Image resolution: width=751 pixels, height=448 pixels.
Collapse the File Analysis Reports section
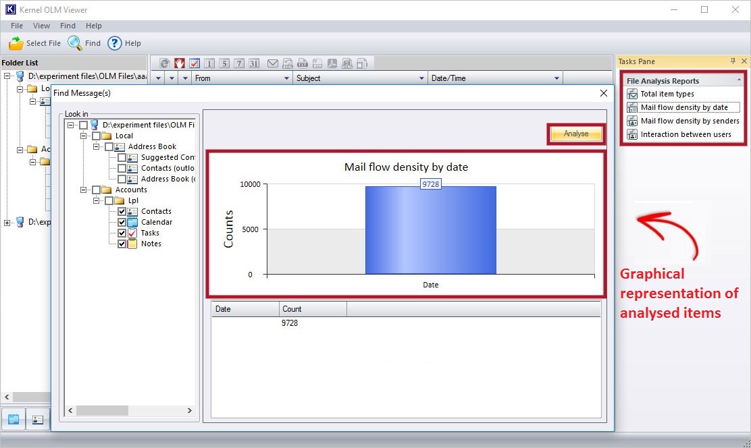pos(740,81)
